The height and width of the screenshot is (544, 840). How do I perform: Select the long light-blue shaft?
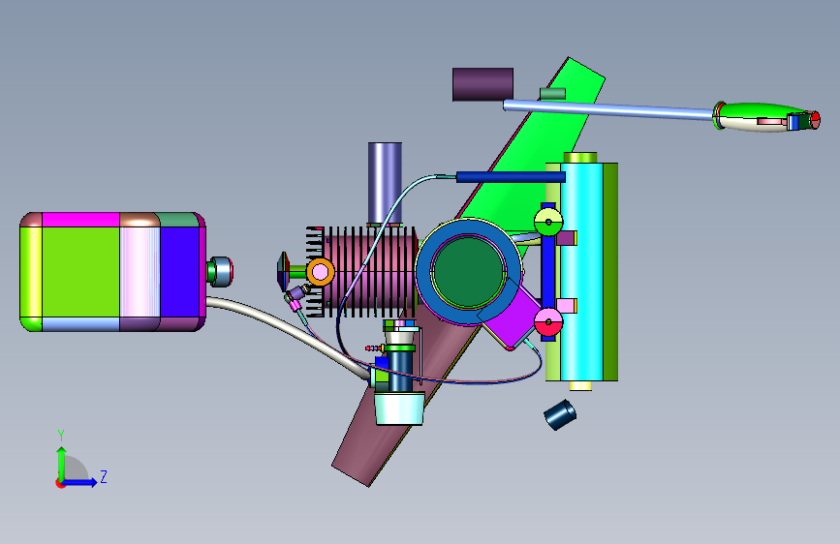click(608, 109)
